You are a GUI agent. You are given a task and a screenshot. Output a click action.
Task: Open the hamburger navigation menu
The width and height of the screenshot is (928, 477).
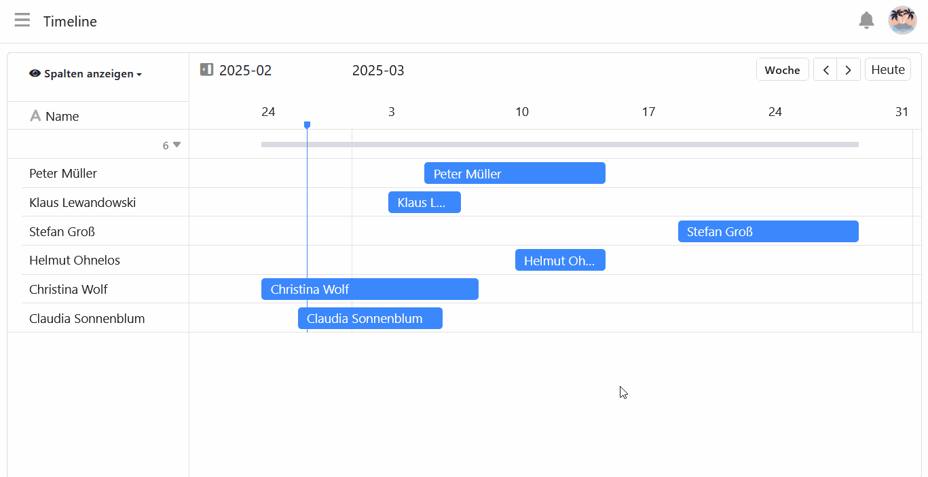pyautogui.click(x=22, y=20)
